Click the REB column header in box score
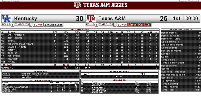This screenshot has height=99, width=201. pos(110,32)
